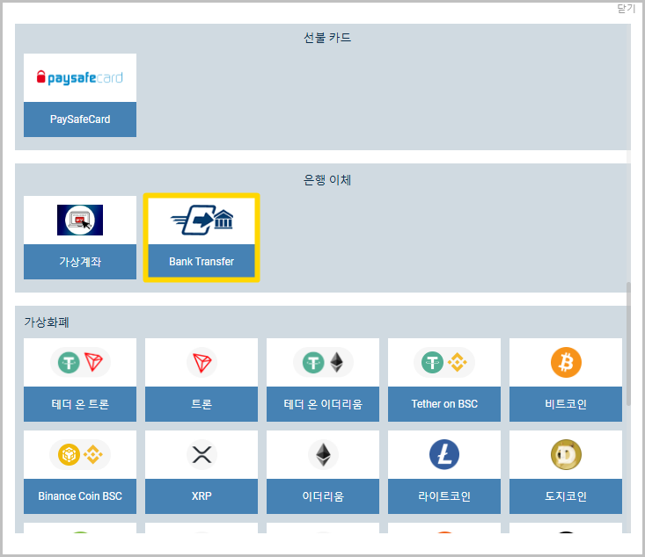Select the Bank Transfer label

tap(202, 262)
